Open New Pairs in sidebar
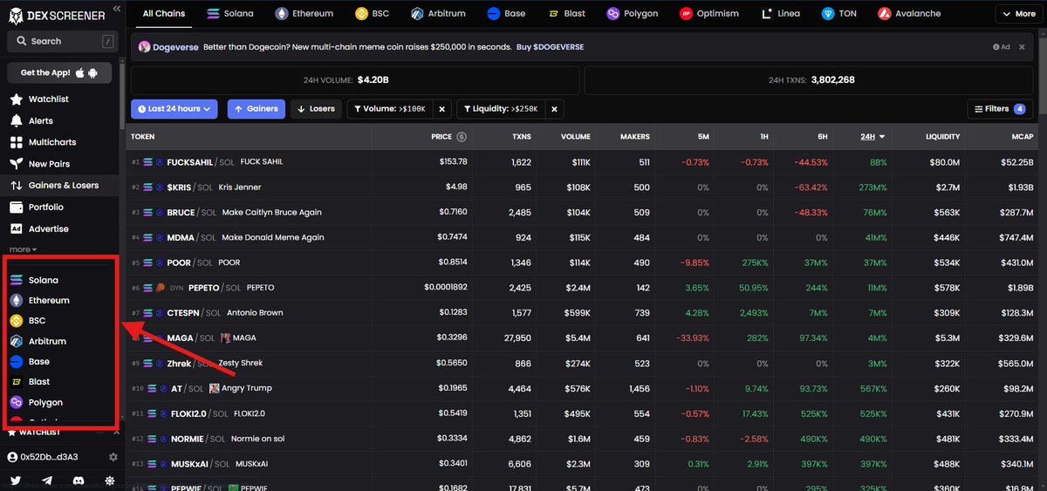This screenshot has height=491, width=1047. tap(61, 164)
